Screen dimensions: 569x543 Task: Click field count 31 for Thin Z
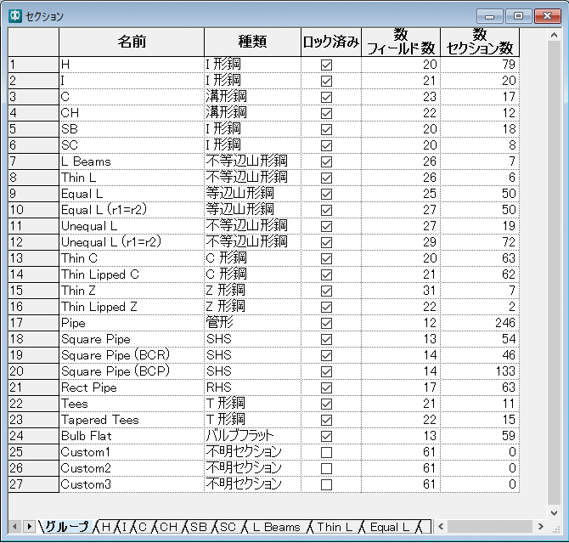pos(401,291)
